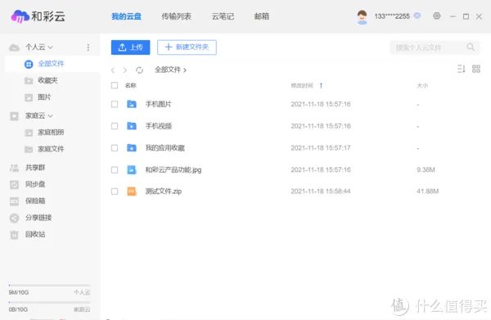Check the 测试文件.zip row checkbox
The height and width of the screenshot is (320, 491).
click(x=115, y=192)
